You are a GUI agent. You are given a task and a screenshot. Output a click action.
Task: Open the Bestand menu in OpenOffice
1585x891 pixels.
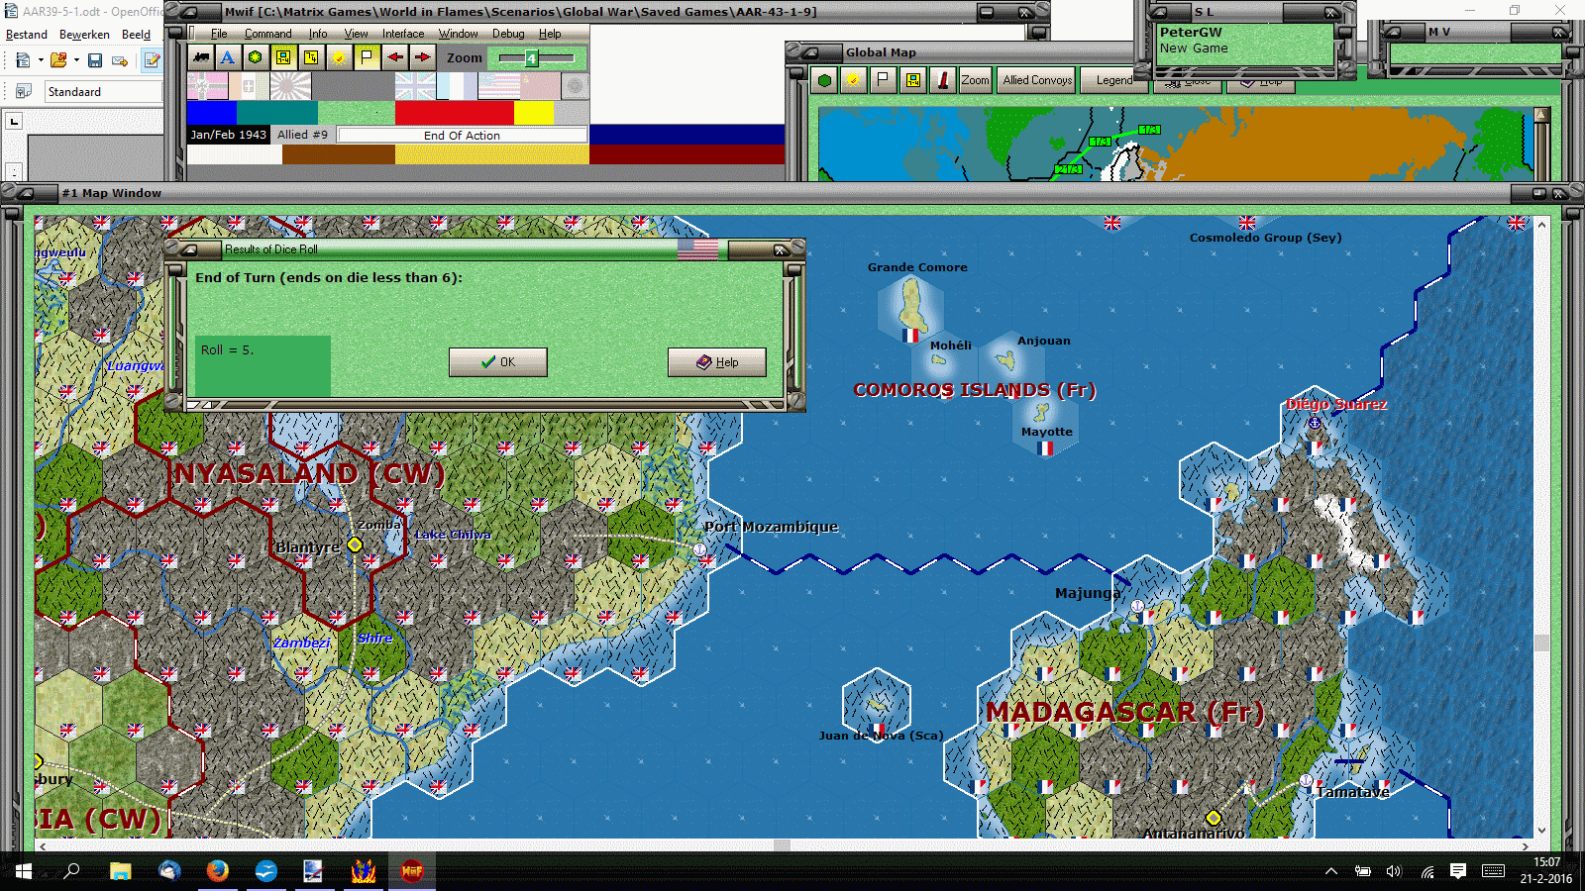pyautogui.click(x=27, y=35)
